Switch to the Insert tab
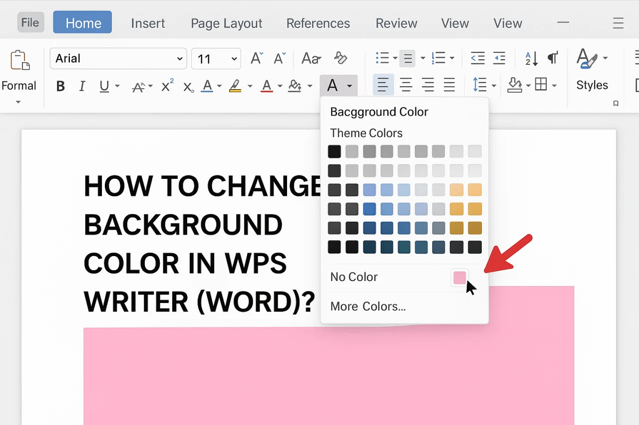This screenshot has width=639, height=425. [x=148, y=23]
